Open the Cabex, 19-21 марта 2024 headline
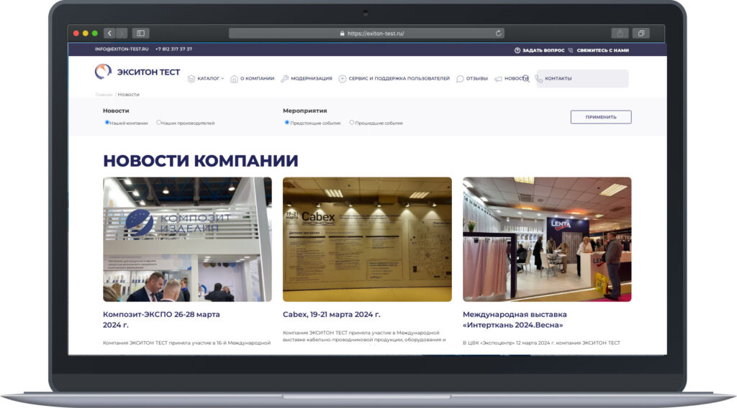The image size is (737, 408). pyautogui.click(x=331, y=314)
